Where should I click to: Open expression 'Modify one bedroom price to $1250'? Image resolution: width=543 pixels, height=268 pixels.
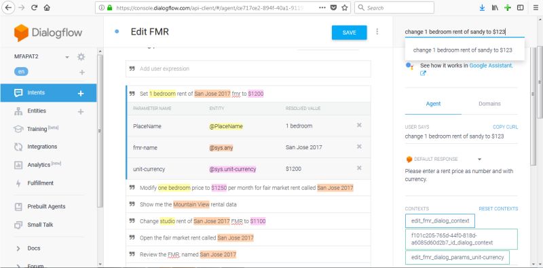pos(248,188)
